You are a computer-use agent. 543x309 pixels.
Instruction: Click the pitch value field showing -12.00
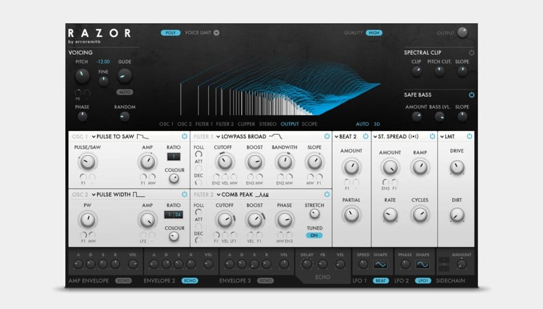point(103,62)
